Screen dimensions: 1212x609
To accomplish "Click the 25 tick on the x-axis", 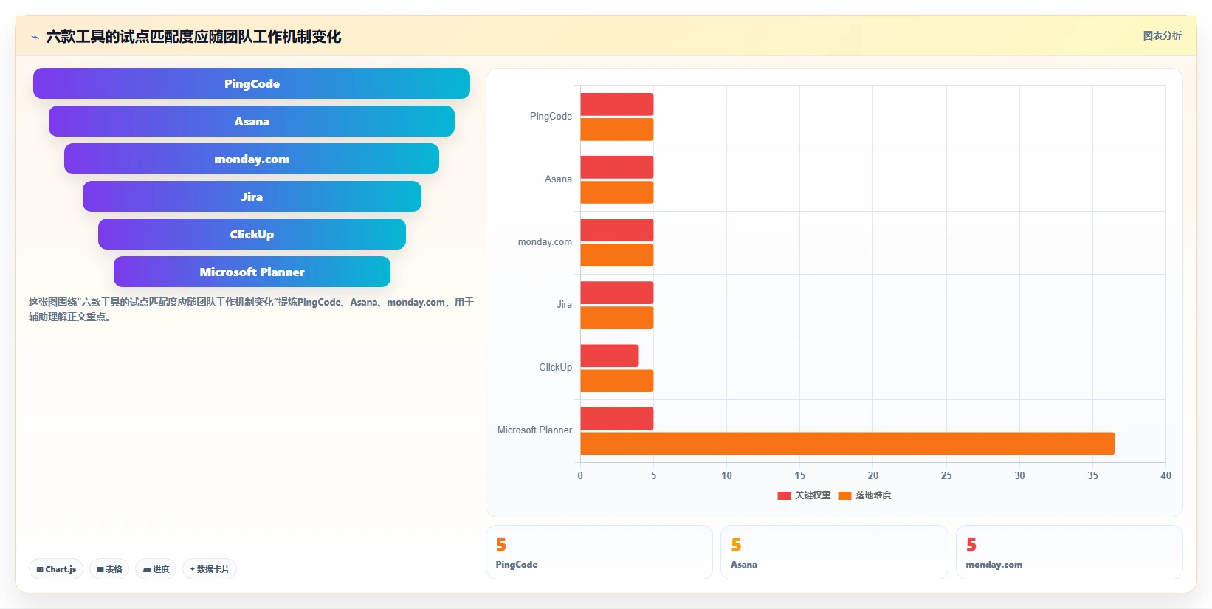I will (x=946, y=476).
